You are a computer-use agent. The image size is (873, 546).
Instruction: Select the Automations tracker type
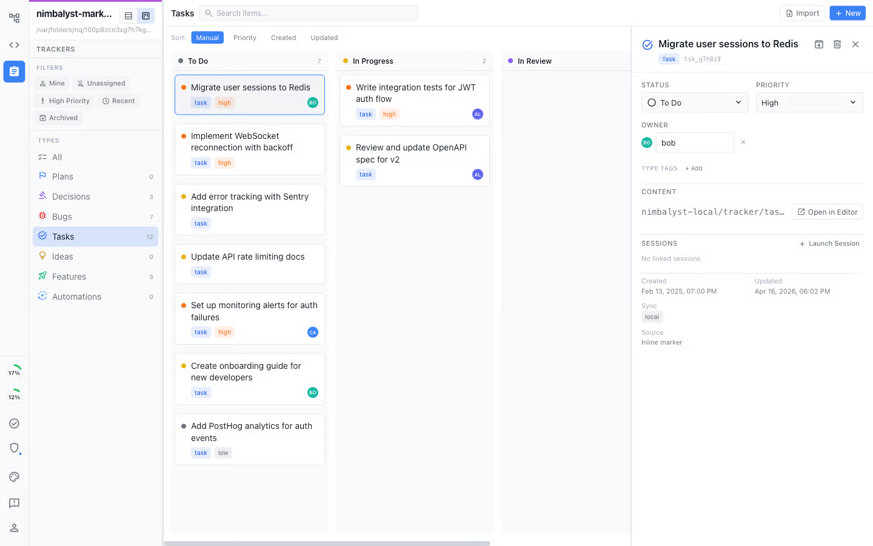click(x=96, y=297)
